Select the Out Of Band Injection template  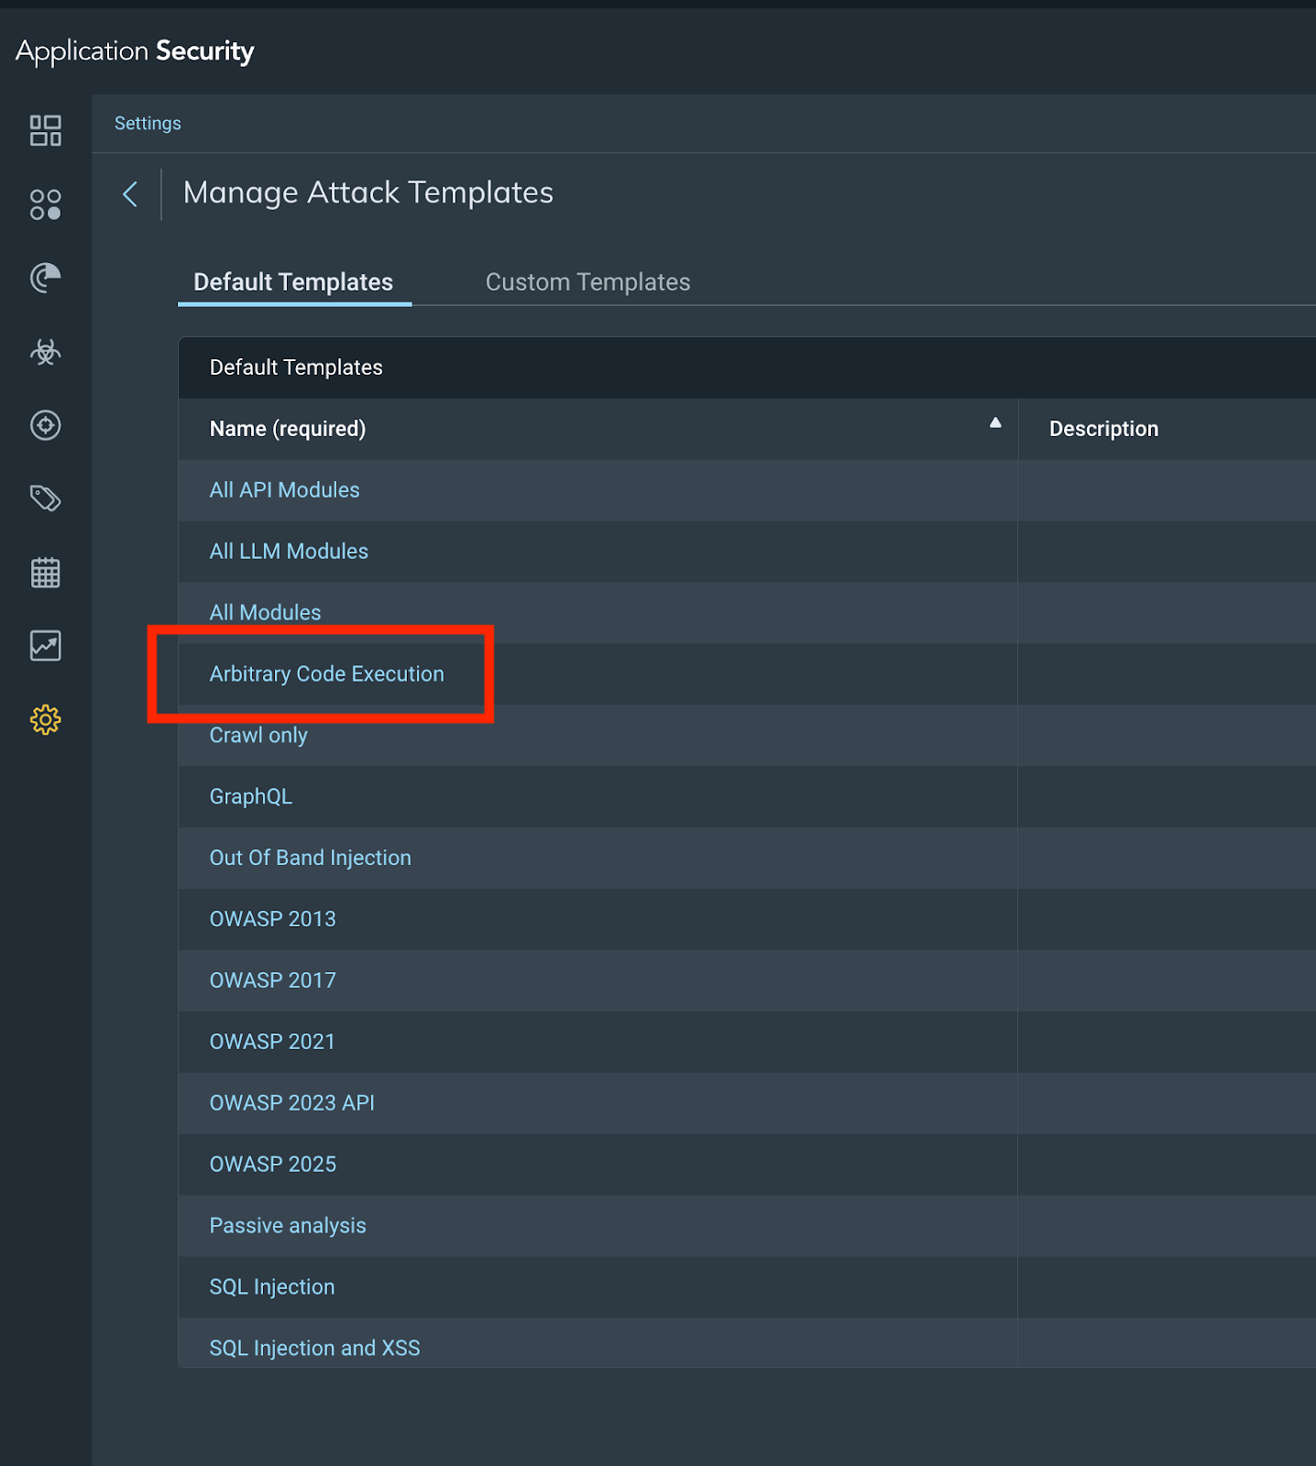310,859
